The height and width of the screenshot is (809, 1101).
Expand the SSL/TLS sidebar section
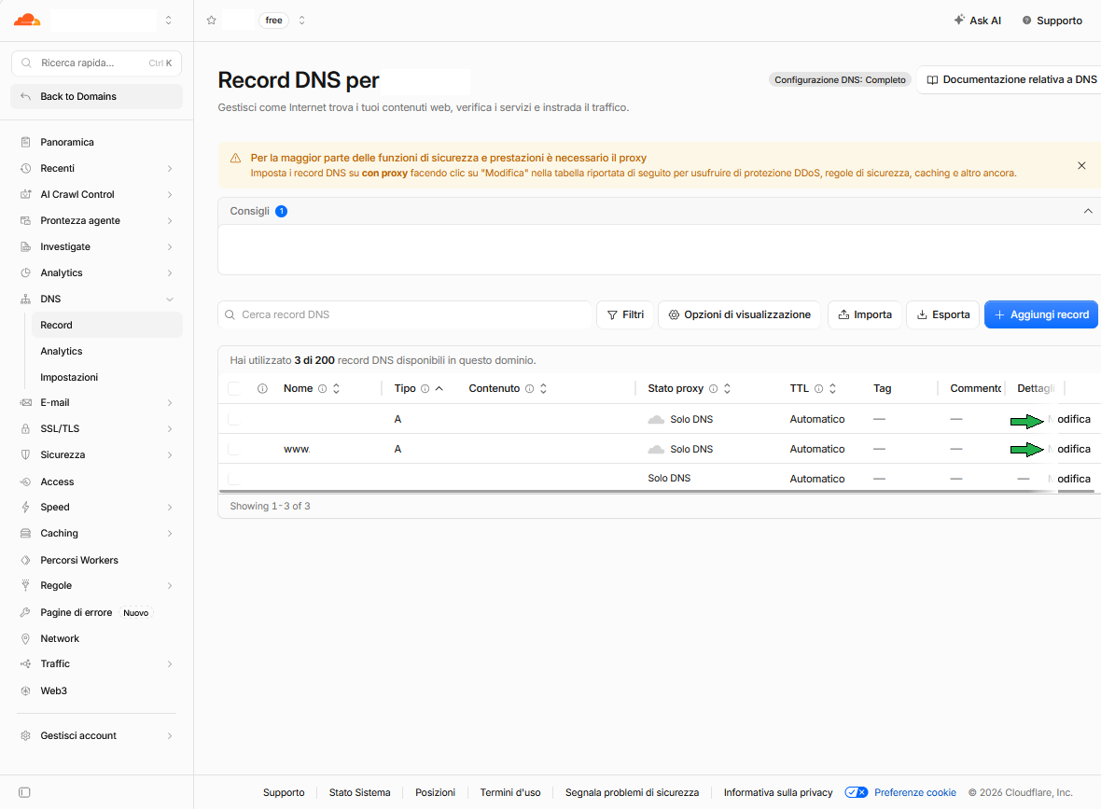pyautogui.click(x=169, y=428)
